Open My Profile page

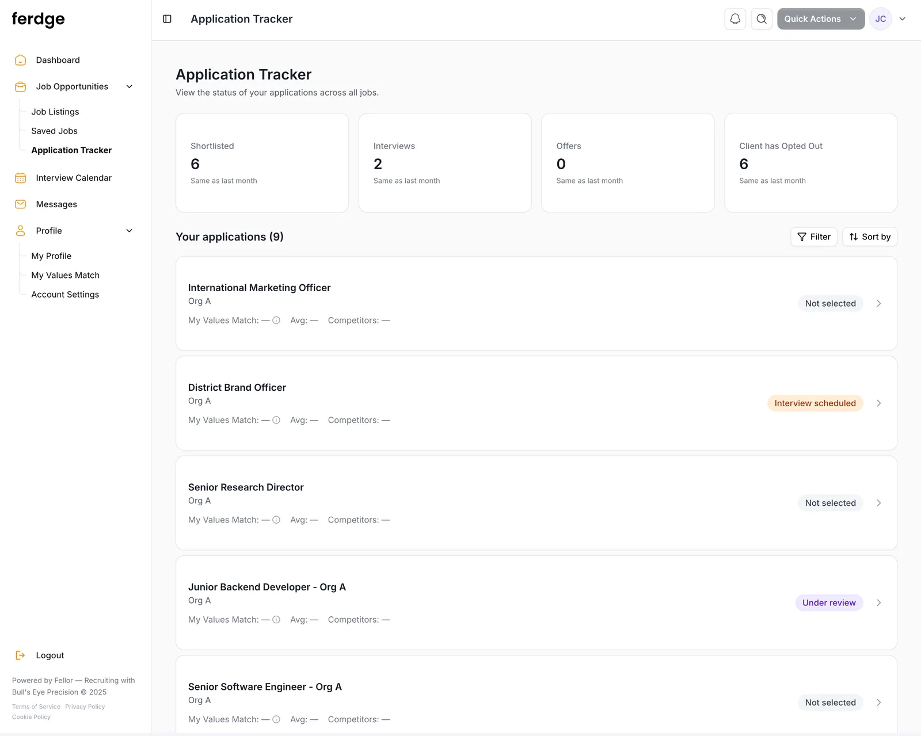coord(51,256)
